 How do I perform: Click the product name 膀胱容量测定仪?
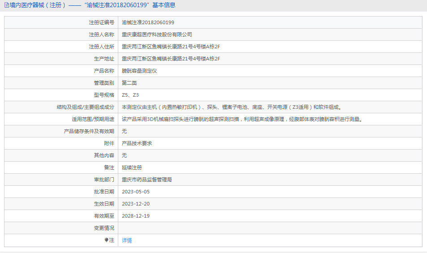pyautogui.click(x=139, y=71)
